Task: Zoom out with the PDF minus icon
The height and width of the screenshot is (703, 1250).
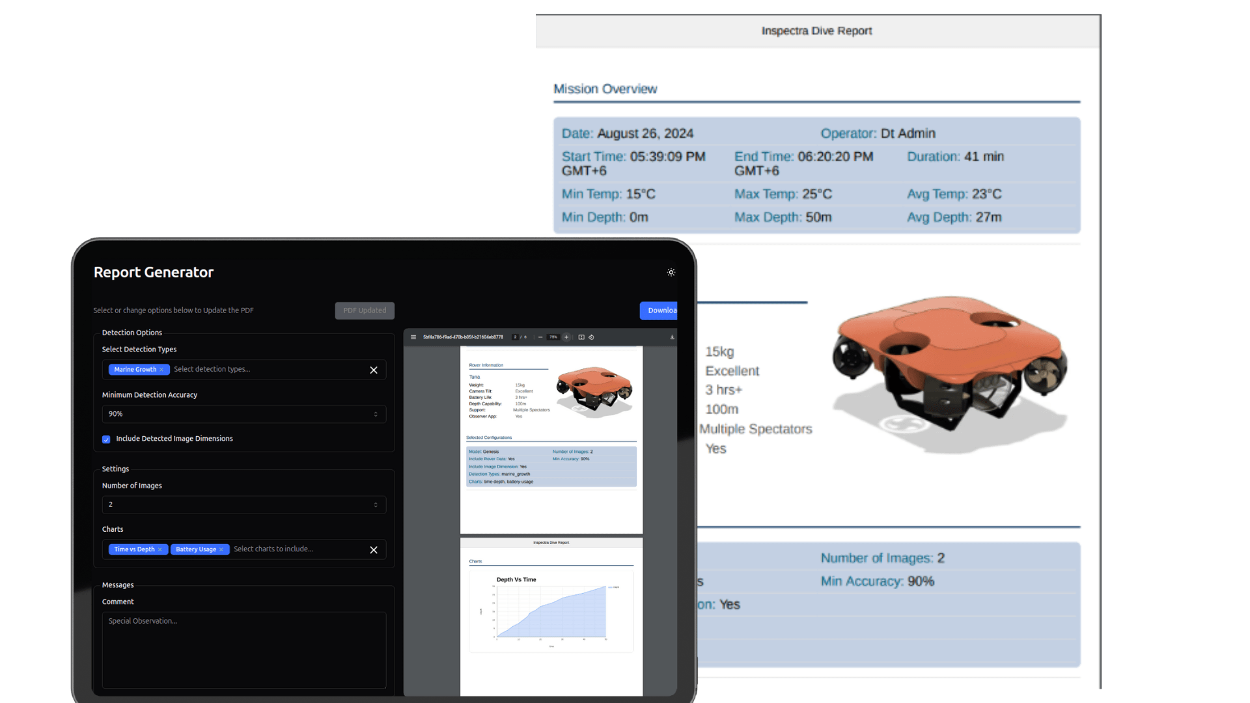Action: coord(540,337)
